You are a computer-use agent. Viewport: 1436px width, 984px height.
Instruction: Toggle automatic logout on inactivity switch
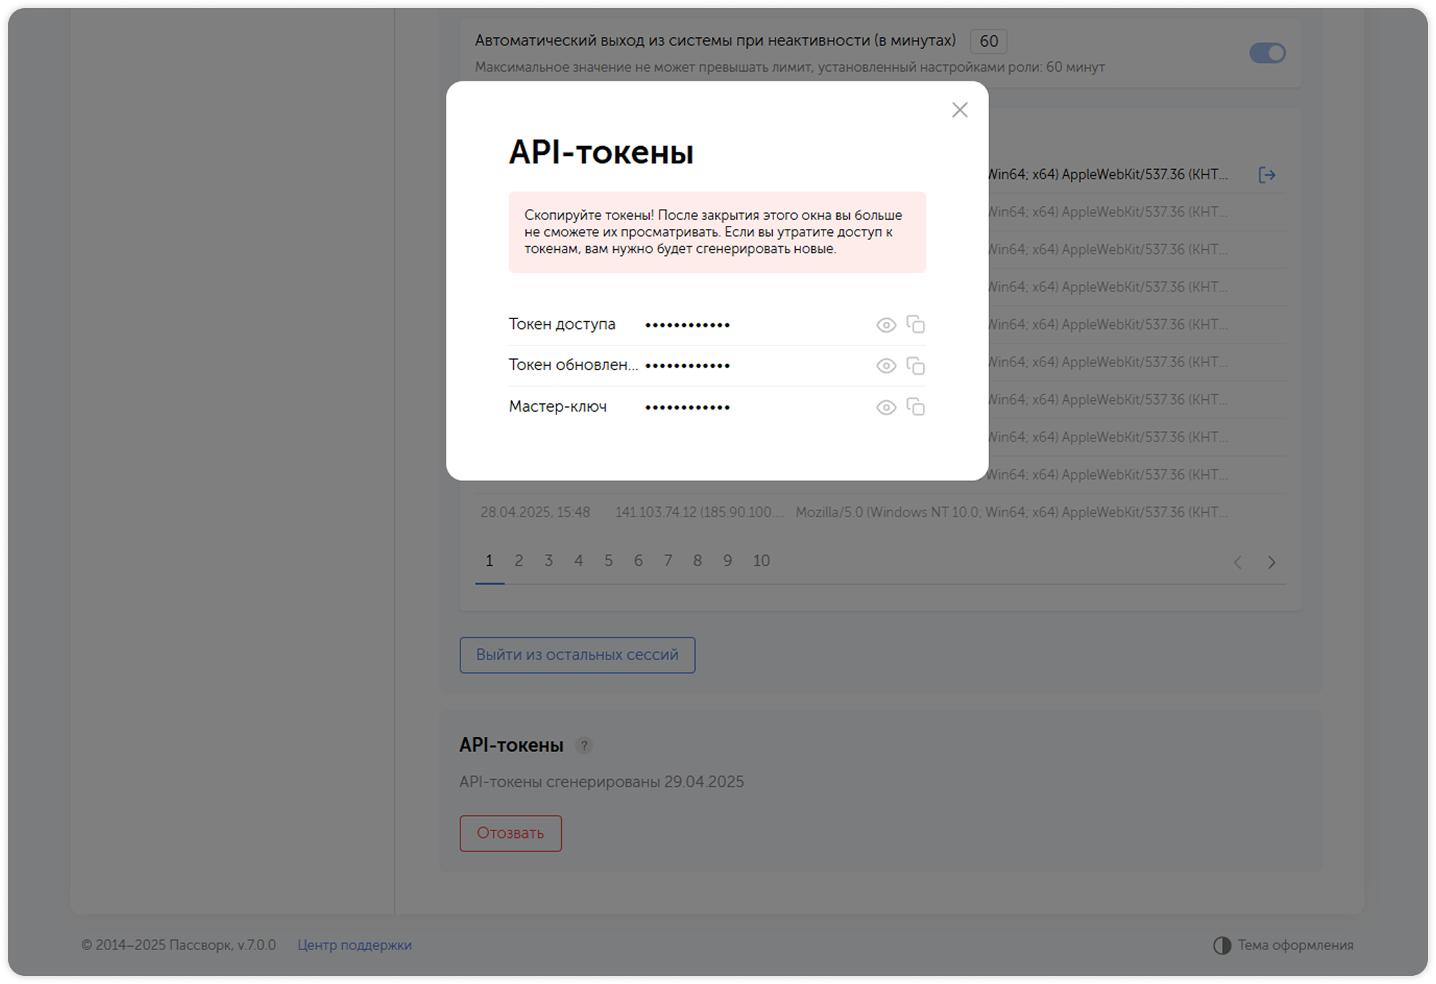[x=1267, y=53]
